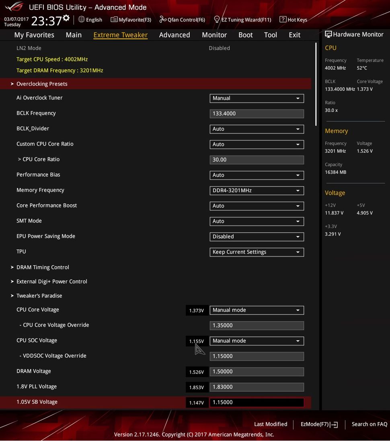Open the Memory Frequency DDR4-3201MHz dropdown
The height and width of the screenshot is (441, 390).
point(257,191)
